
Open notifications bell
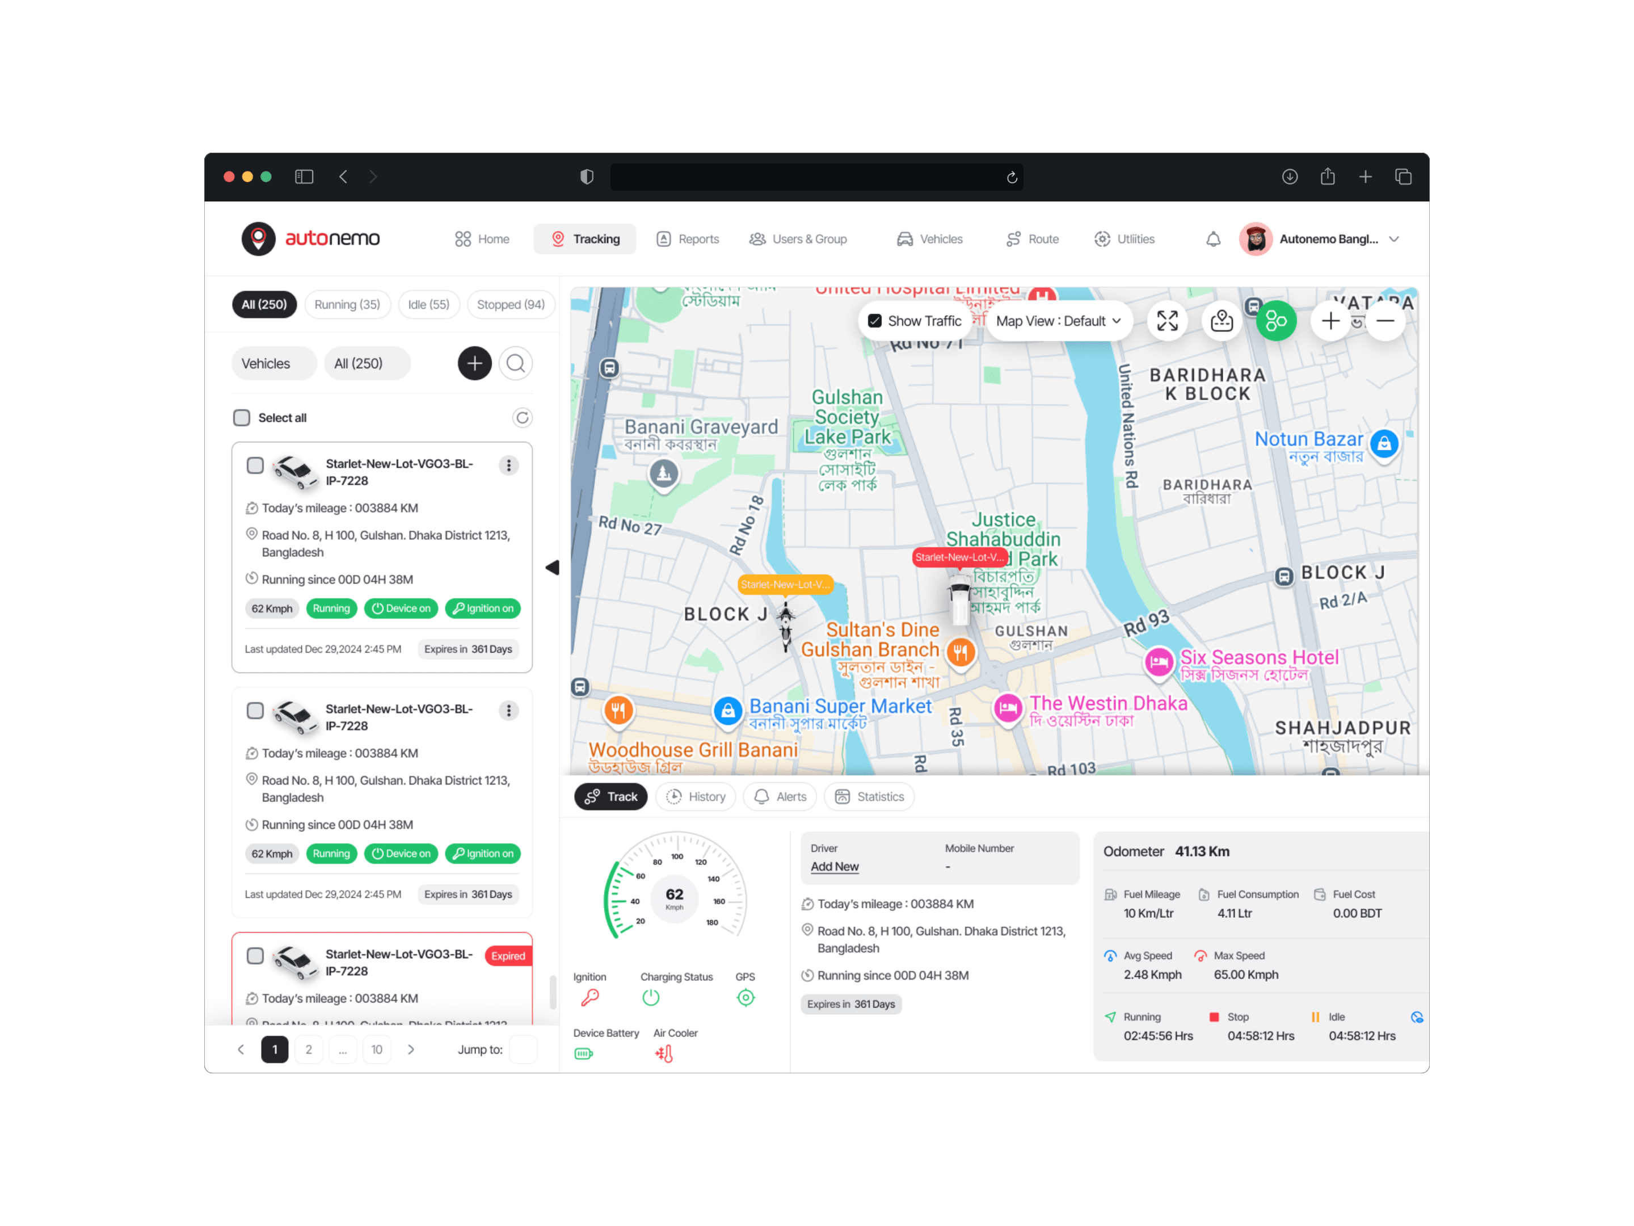point(1213,239)
